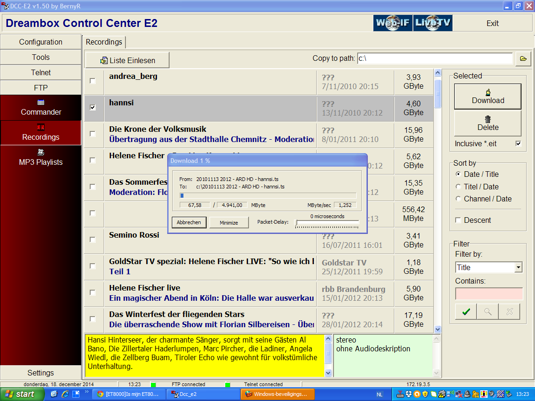This screenshot has height=401, width=535.
Task: Open the Web-IF globe icon
Action: [x=392, y=23]
